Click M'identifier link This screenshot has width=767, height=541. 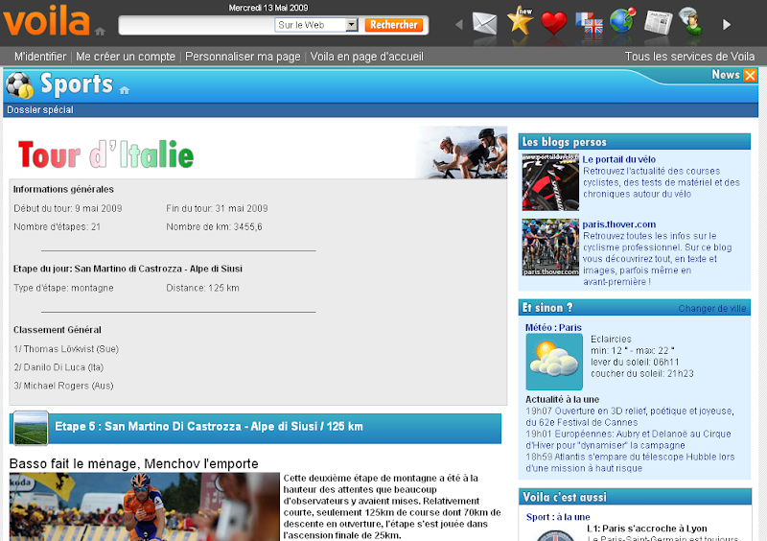(x=40, y=57)
